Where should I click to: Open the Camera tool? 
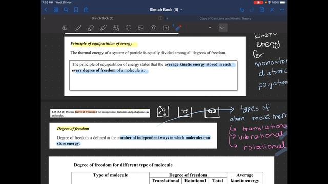[153, 28]
